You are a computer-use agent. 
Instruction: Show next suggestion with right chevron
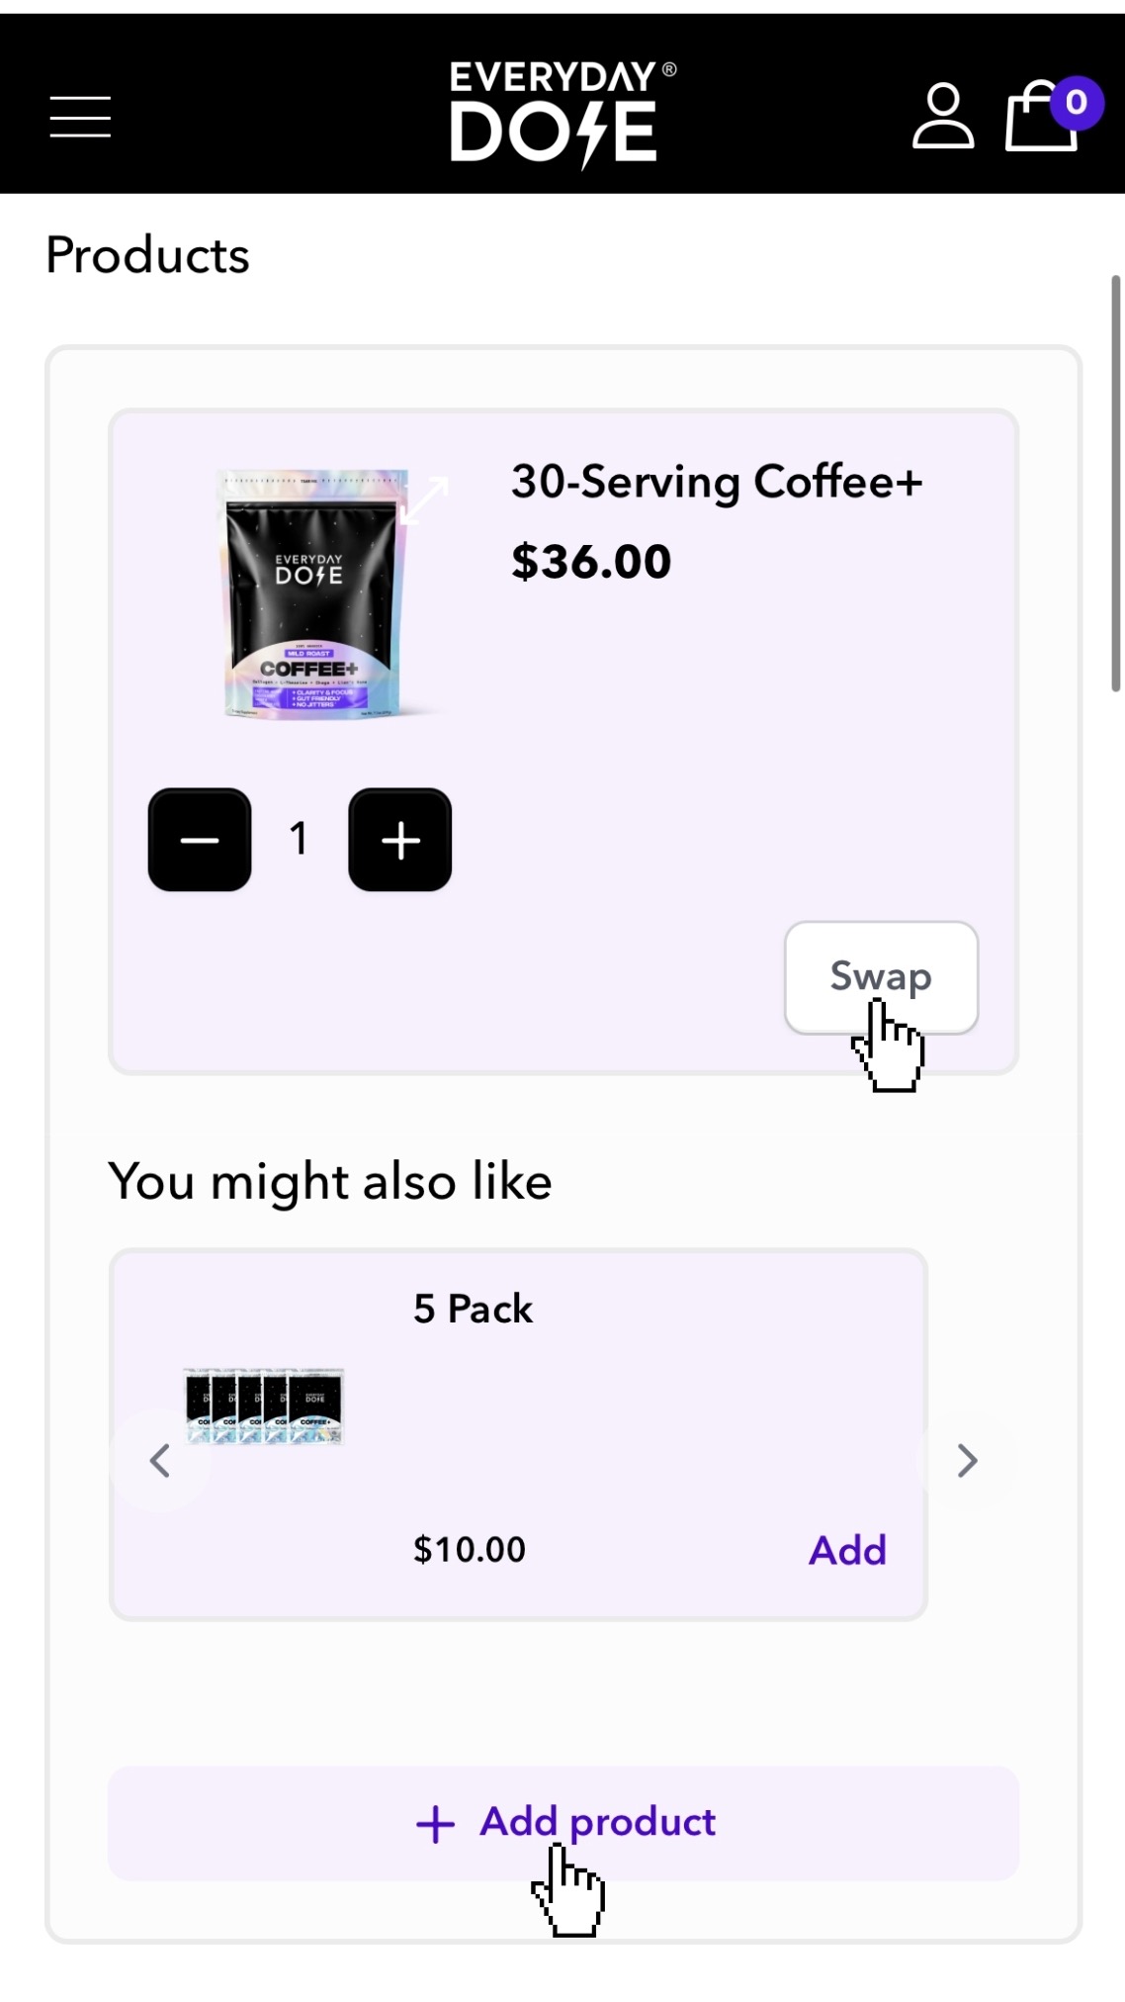[x=967, y=1460]
